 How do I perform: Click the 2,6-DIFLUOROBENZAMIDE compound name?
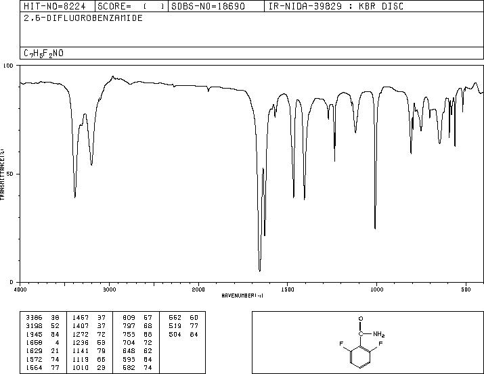[83, 18]
